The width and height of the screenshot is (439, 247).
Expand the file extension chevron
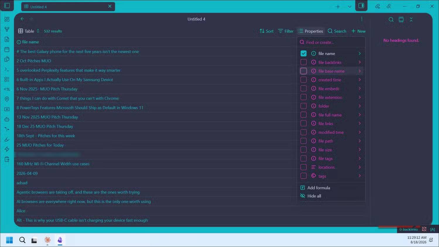click(x=360, y=97)
